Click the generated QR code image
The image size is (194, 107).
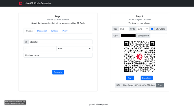[x=139, y=57]
